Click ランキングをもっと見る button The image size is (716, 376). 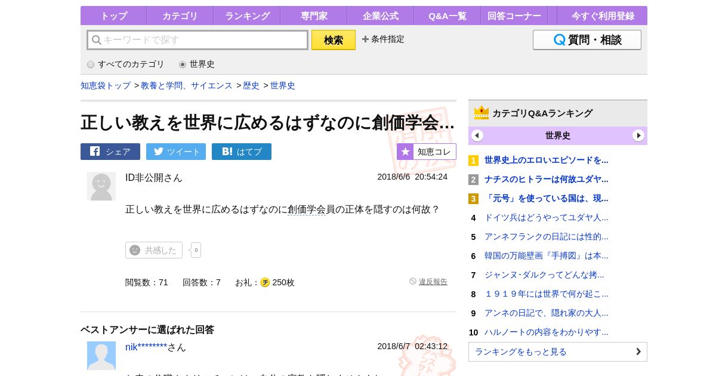tap(558, 352)
